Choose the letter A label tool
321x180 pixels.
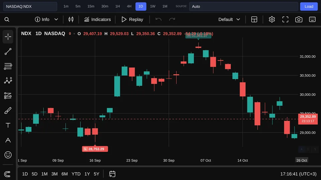click(x=8, y=140)
